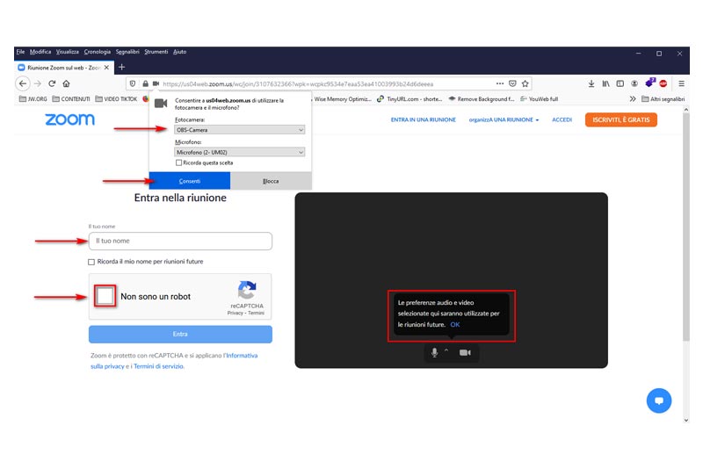This screenshot has height=469, width=703.
Task: Open a new tab with plus icon
Action: pos(121,68)
